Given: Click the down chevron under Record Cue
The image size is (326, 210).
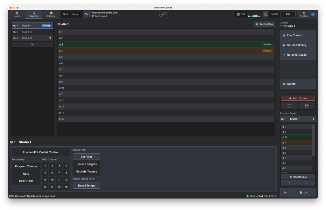Looking at the screenshot, I should tap(307, 183).
